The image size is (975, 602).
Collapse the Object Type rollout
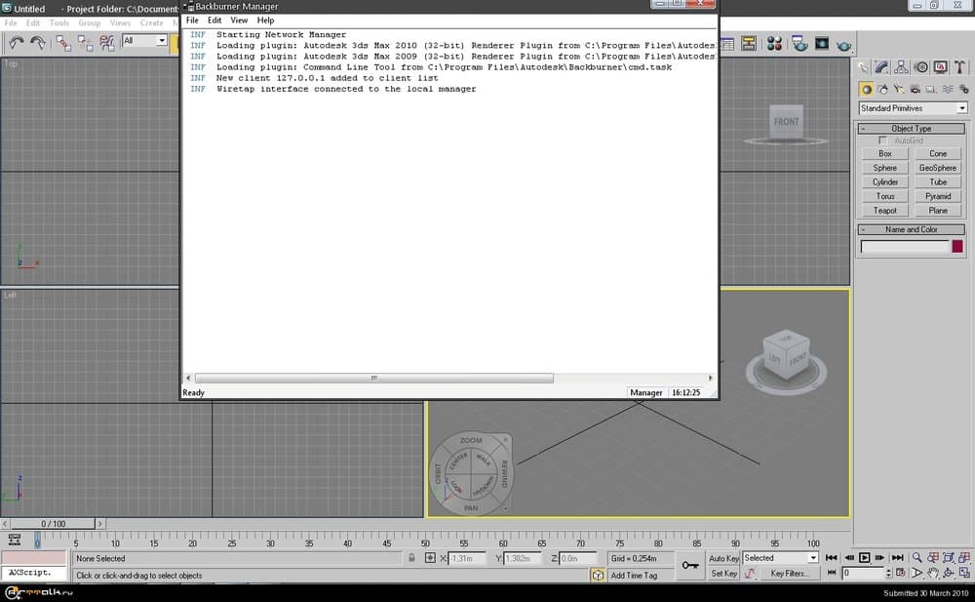click(x=911, y=128)
